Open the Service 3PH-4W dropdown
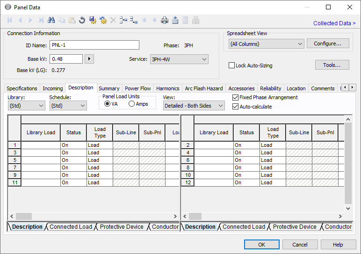Viewport: 361px width, 254px height. (179, 59)
